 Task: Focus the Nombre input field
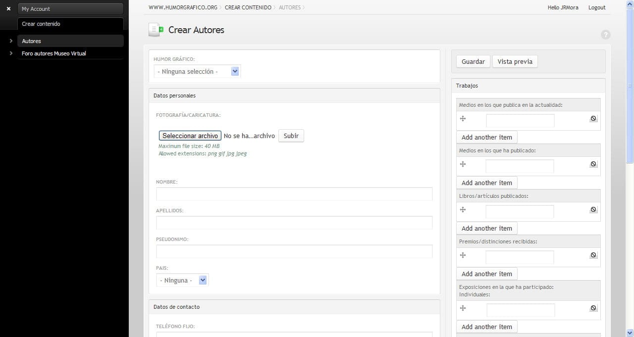(294, 194)
